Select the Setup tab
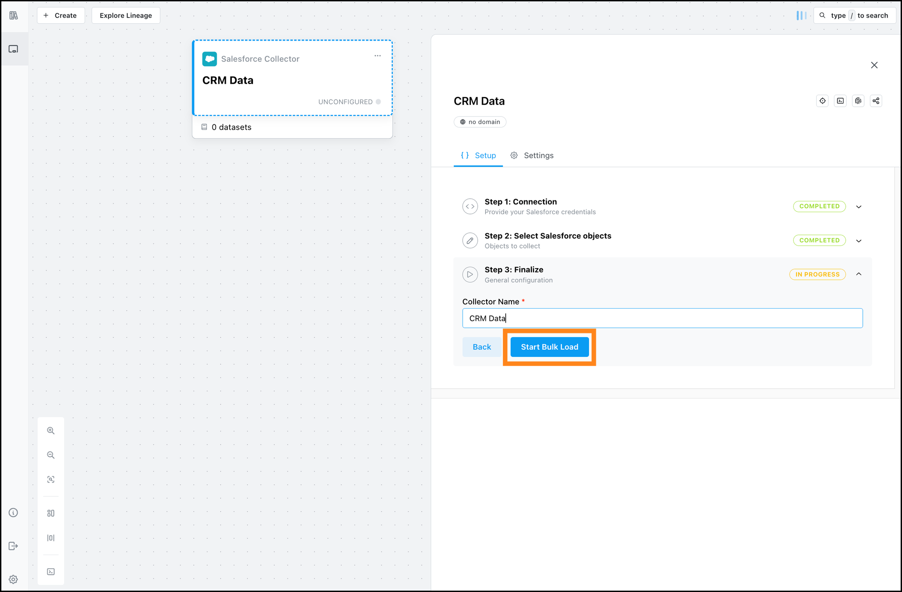This screenshot has width=902, height=592. coord(478,155)
